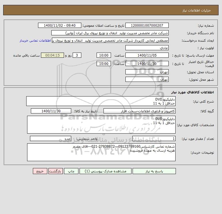
Task: Click label شماره نیاز
Action: tap(206, 26)
